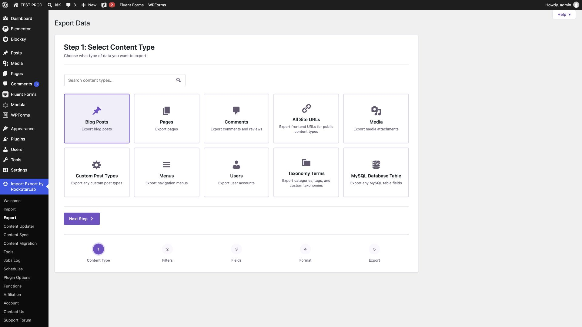Open Import Export by RockStarLab menu
The width and height of the screenshot is (582, 327).
point(24,187)
